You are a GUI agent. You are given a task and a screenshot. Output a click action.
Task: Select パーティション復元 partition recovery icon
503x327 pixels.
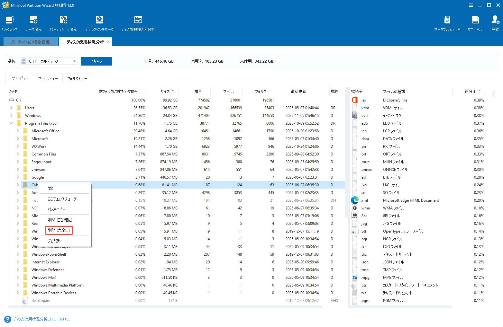coord(63,22)
